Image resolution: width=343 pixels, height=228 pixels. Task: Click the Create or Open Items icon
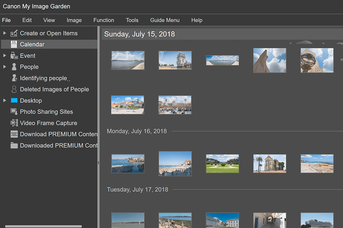[15, 33]
